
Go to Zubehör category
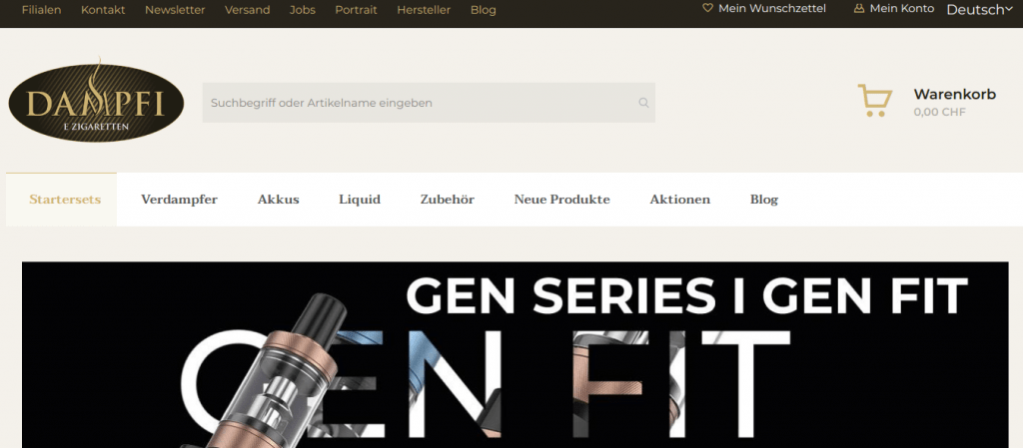point(447,200)
